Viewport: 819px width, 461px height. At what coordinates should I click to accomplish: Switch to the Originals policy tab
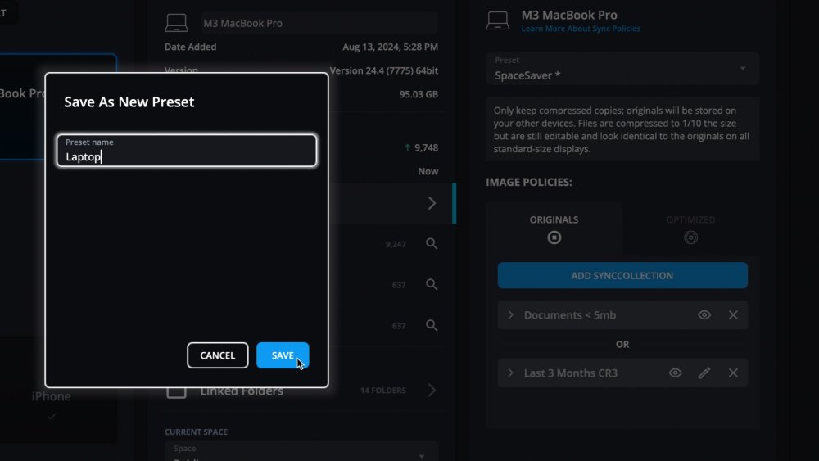(x=554, y=229)
